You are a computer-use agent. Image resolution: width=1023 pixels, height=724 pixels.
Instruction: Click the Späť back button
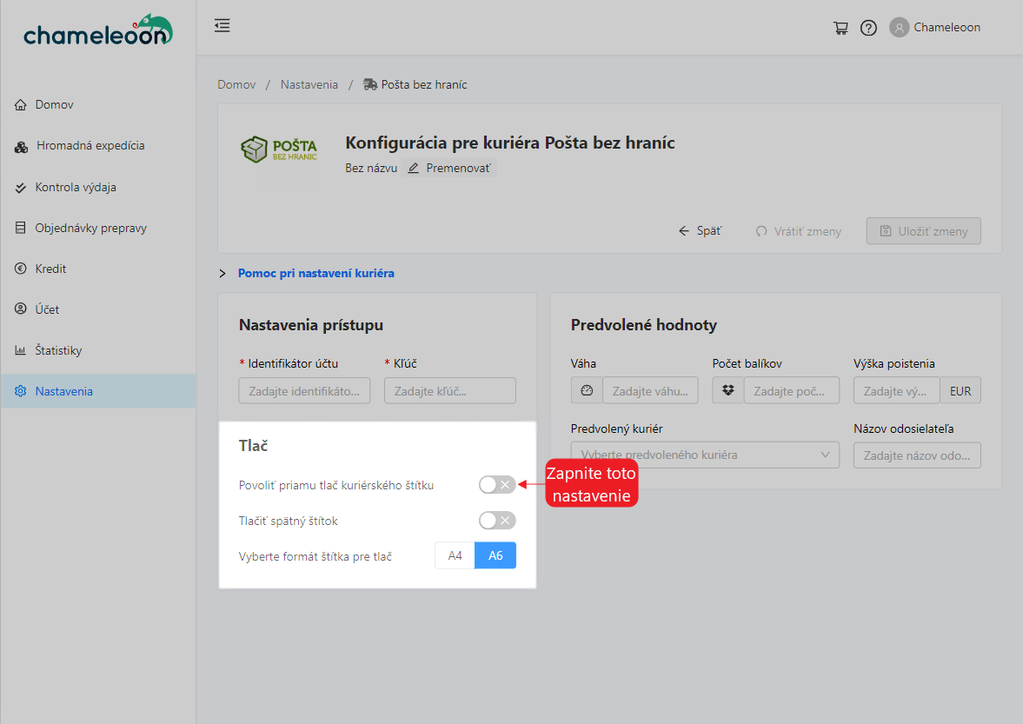[x=700, y=231]
